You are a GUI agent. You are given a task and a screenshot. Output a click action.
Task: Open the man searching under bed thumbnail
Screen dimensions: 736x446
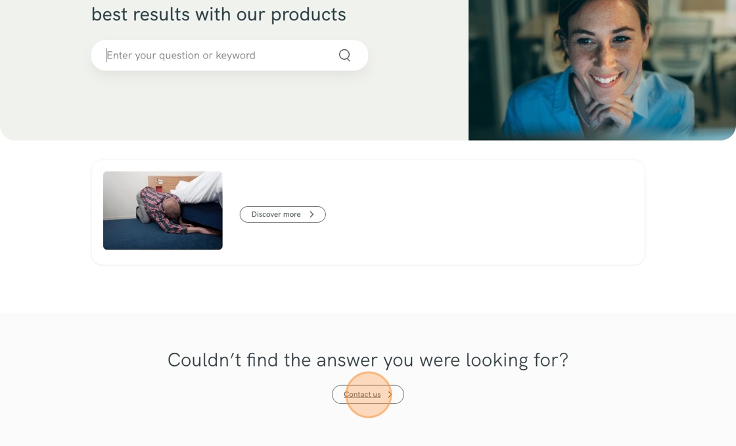click(x=162, y=210)
